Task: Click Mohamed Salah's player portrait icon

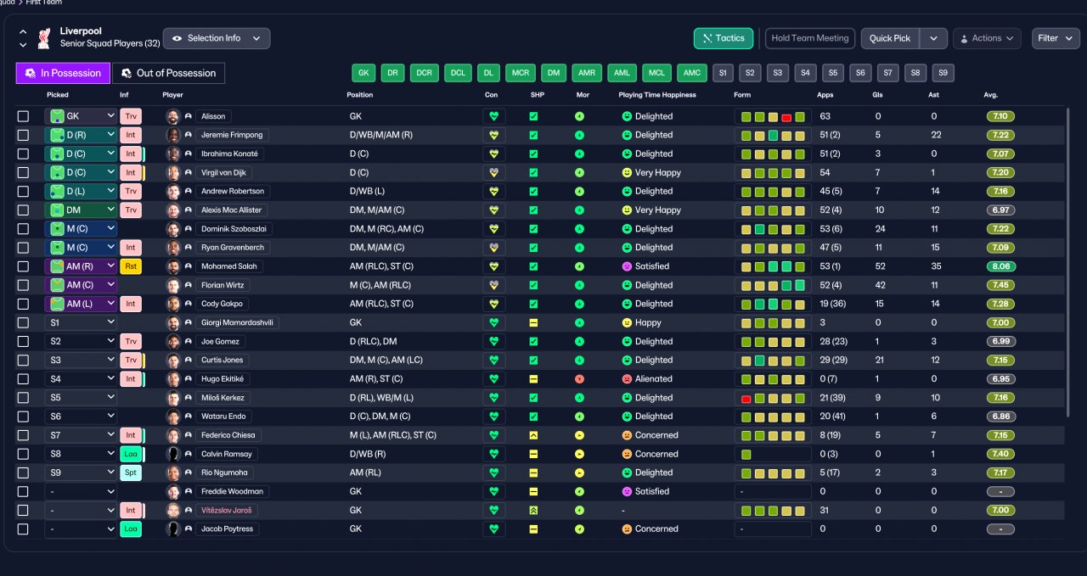Action: pyautogui.click(x=173, y=266)
